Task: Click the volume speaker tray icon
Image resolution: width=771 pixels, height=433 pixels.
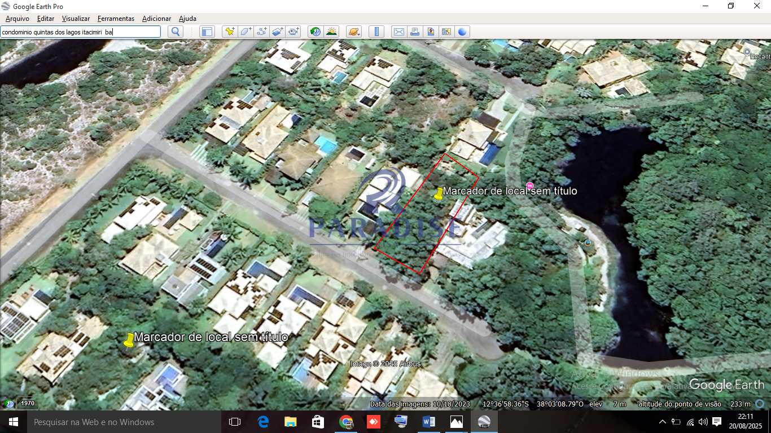Action: 703,422
